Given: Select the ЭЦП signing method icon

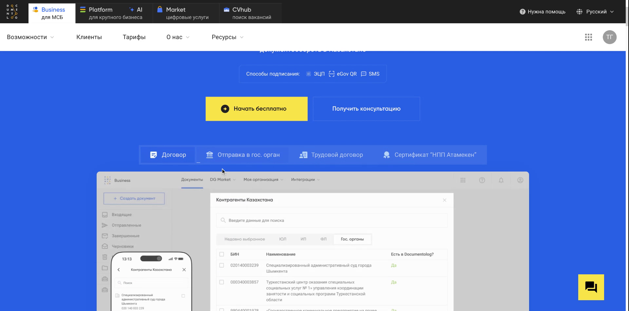Looking at the screenshot, I should tap(309, 74).
